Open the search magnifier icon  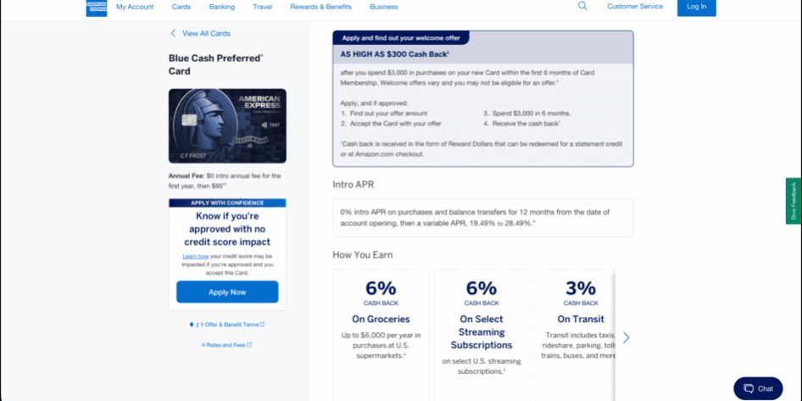[582, 6]
